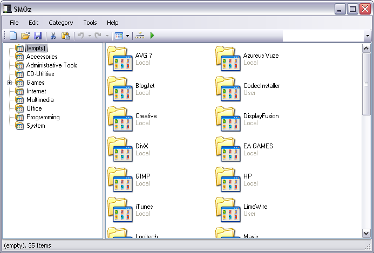Click the category hierarchy toolbar icon
This screenshot has height=253, width=374.
click(140, 36)
